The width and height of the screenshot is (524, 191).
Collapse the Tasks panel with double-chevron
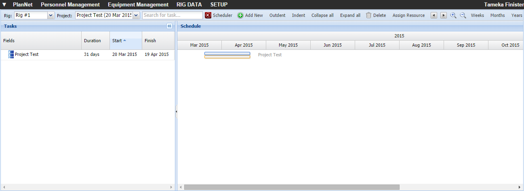tap(170, 26)
